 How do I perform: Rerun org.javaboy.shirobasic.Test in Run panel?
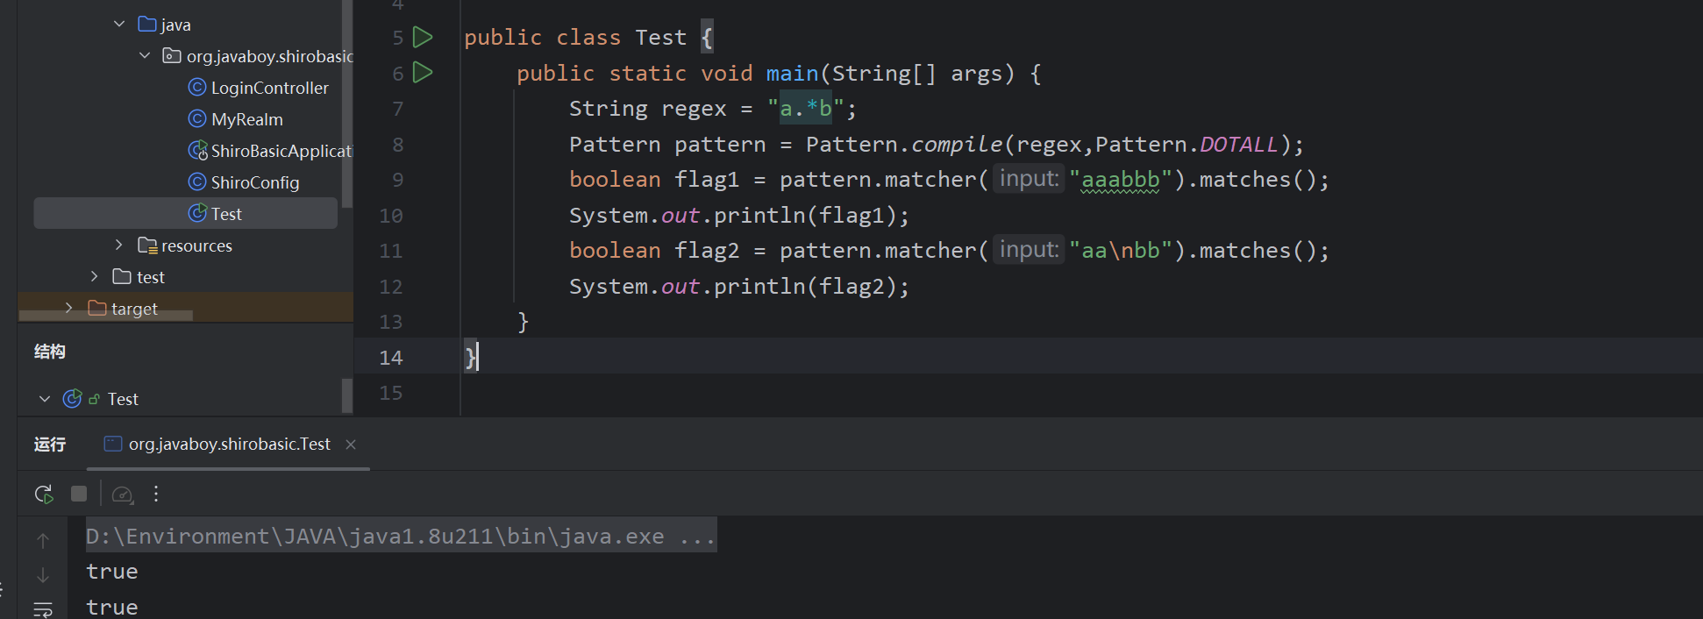tap(44, 494)
